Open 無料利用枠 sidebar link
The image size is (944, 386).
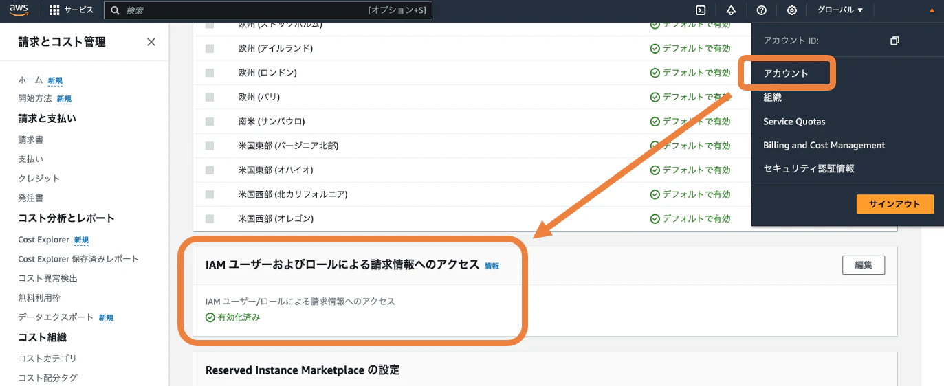click(x=39, y=298)
